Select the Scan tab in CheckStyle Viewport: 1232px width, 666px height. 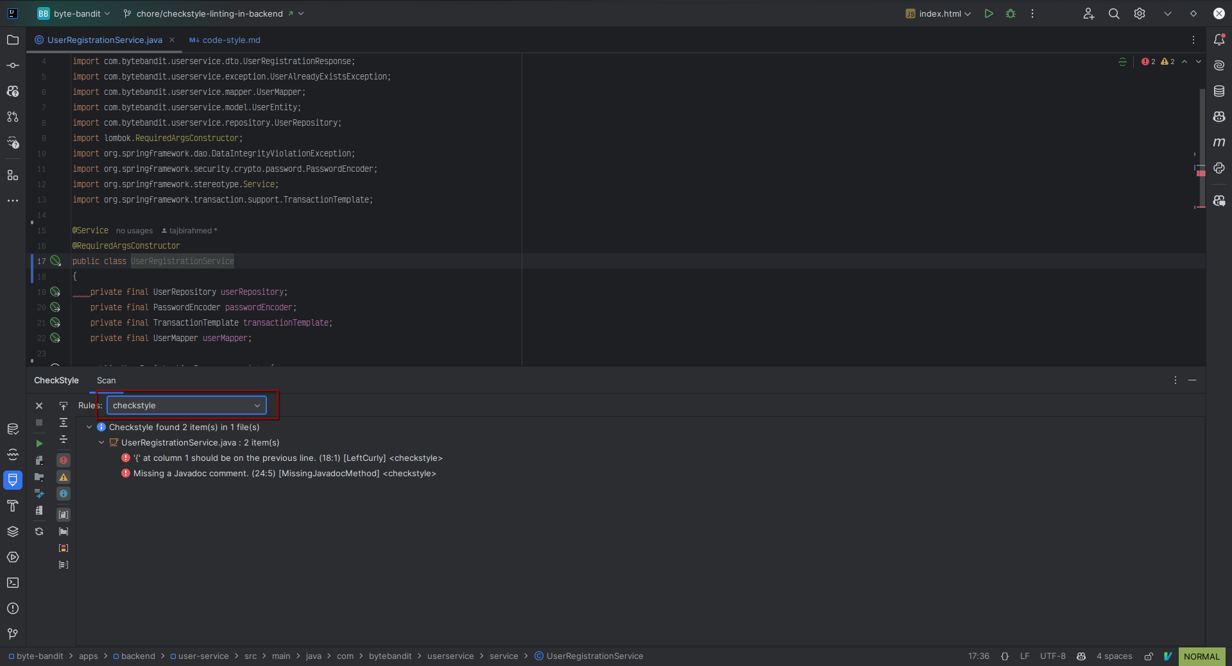click(107, 380)
